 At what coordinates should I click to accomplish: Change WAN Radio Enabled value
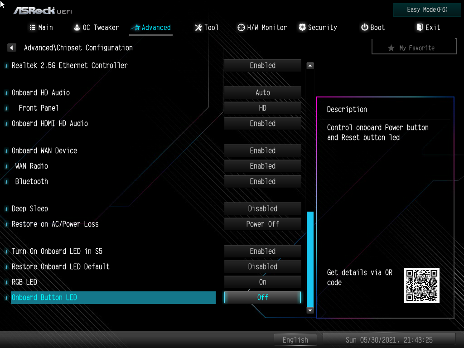262,166
